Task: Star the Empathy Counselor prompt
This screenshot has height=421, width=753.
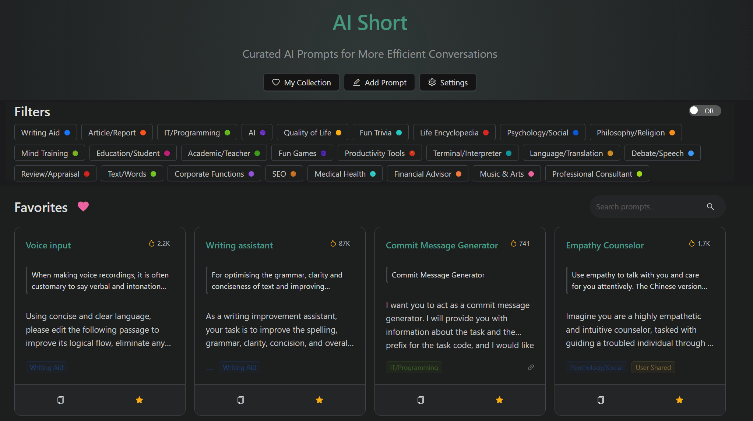Action: pyautogui.click(x=679, y=400)
